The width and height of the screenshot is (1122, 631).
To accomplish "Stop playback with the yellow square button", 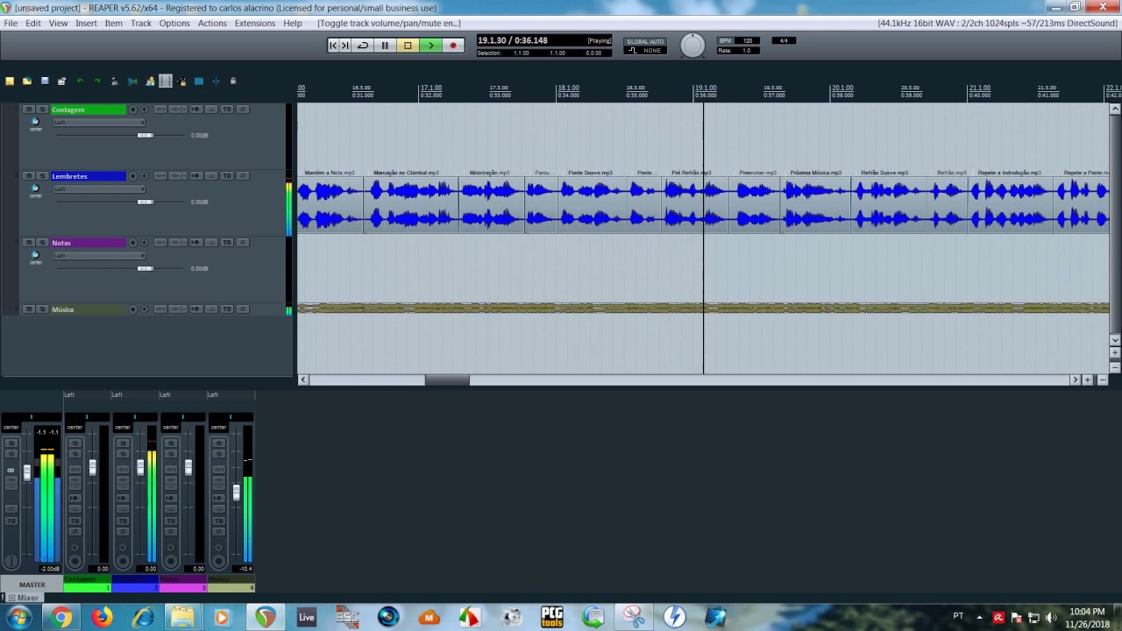I will coord(408,46).
